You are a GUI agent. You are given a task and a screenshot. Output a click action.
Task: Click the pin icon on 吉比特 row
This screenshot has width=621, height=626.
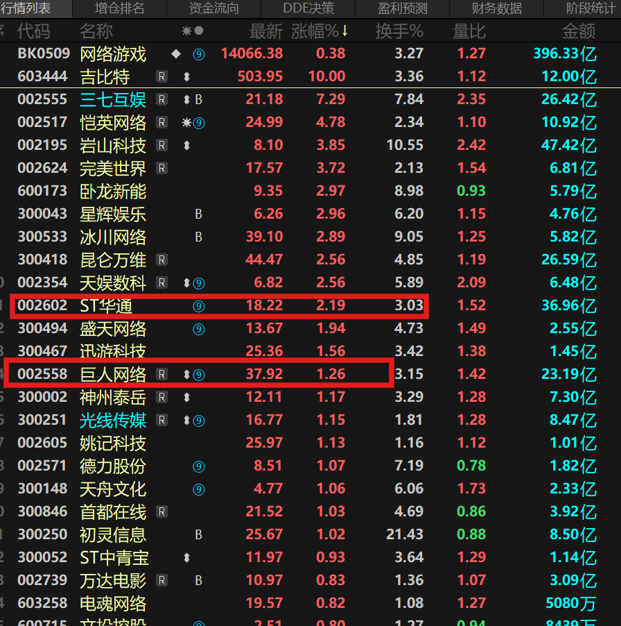pyautogui.click(x=186, y=76)
